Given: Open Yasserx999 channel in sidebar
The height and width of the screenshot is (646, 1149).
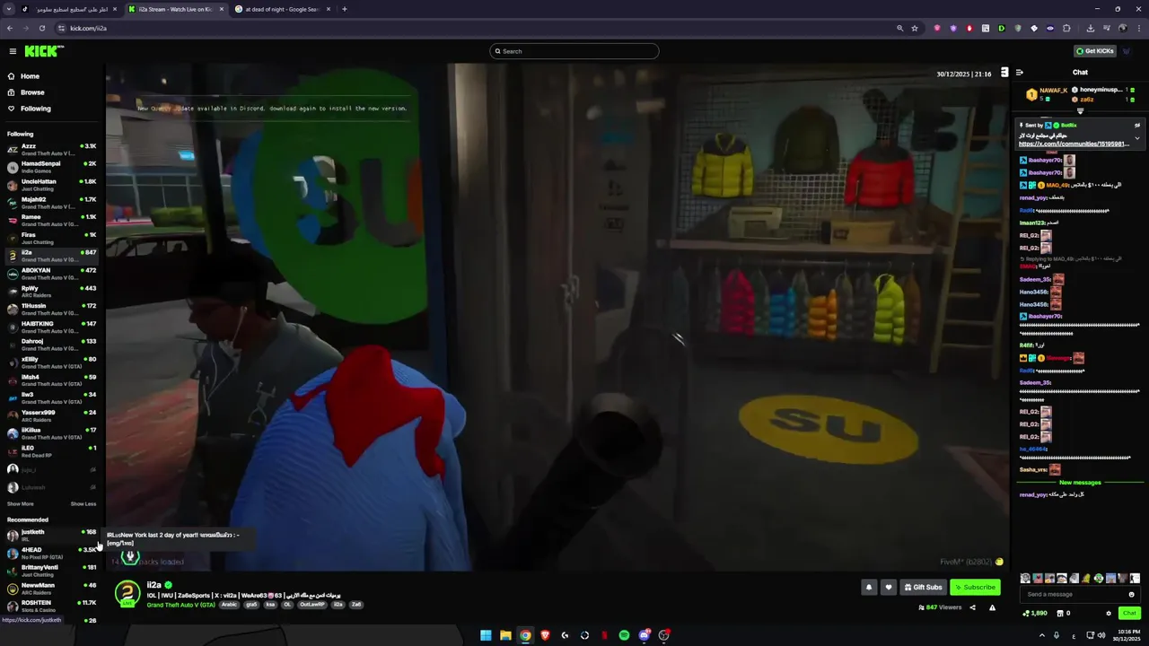Looking at the screenshot, I should point(52,415).
